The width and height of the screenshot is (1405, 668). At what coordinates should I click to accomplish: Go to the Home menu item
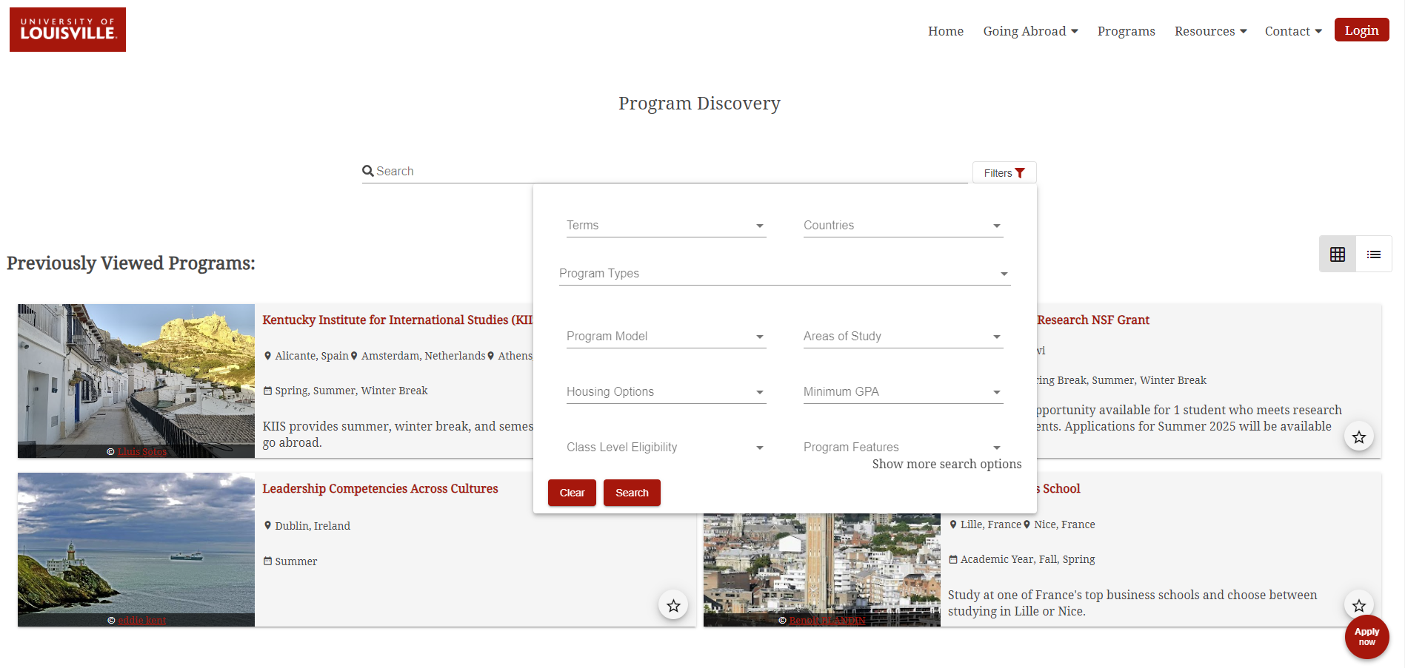click(x=946, y=31)
